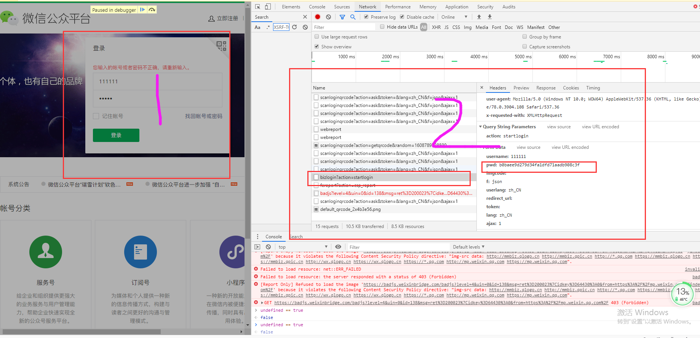Open the console drawer three-dot menu

(x=257, y=236)
